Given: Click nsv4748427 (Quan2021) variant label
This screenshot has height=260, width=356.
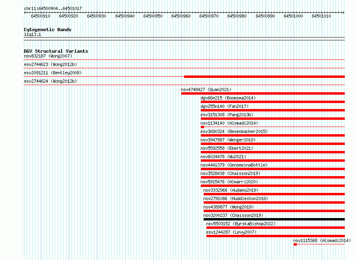Looking at the screenshot, I should (206, 89).
